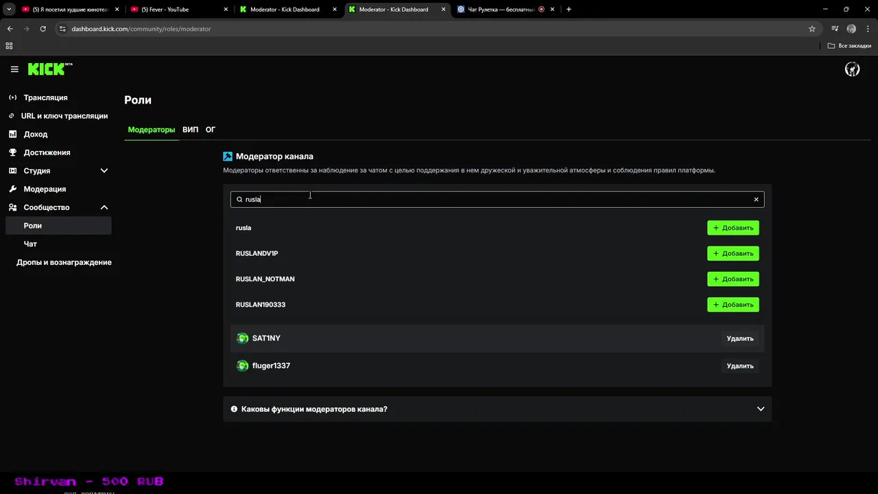The width and height of the screenshot is (878, 494).
Task: Add RUSLAN_NOTMAN as moderator
Action: tap(733, 279)
